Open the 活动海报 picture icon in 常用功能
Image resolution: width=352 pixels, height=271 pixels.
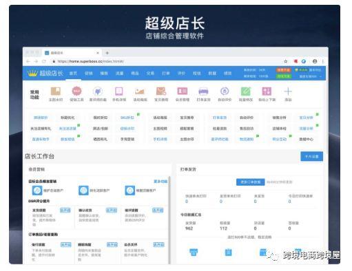pos(140,91)
